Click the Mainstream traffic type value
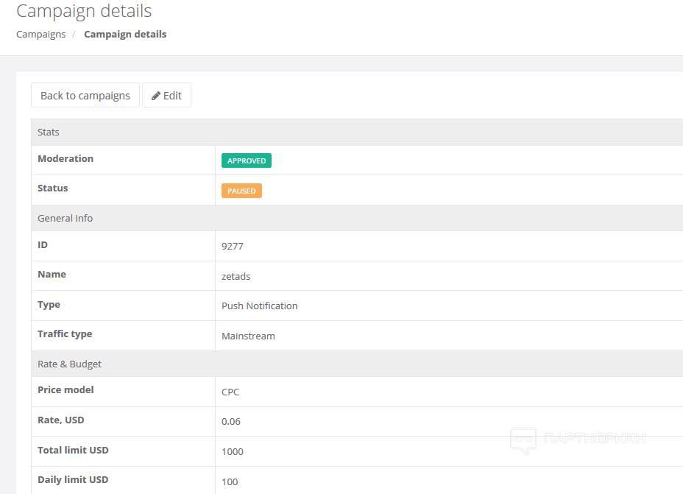Screen dimensions: 683x494 248,336
